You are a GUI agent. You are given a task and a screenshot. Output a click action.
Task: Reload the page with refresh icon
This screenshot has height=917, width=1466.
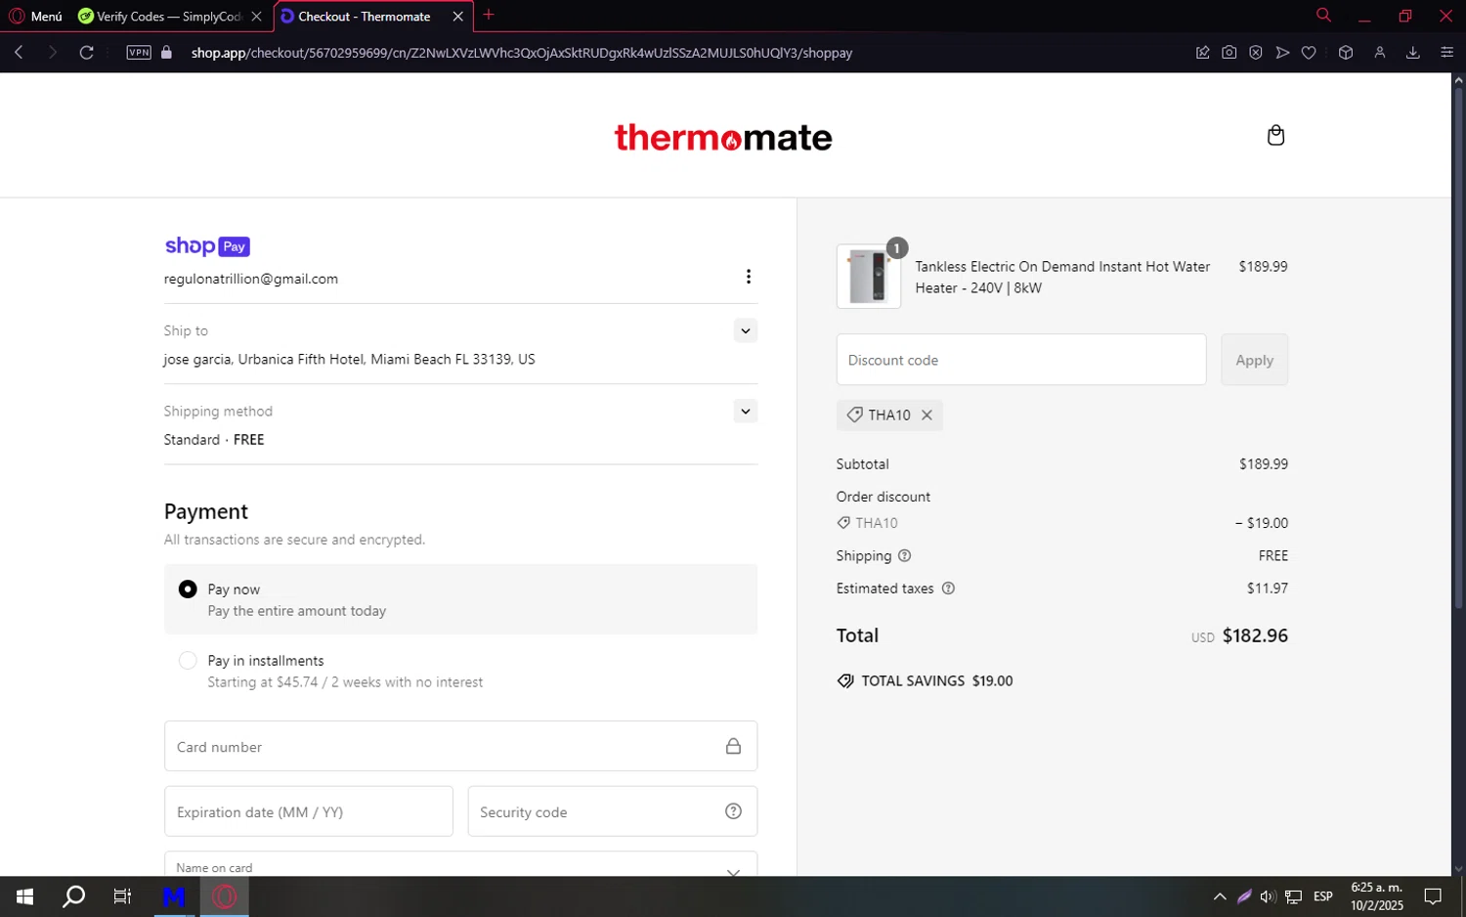87,53
